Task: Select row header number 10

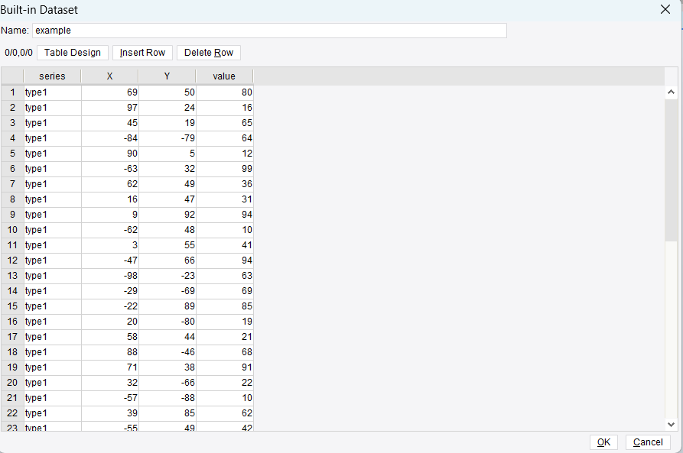Action: [12, 230]
